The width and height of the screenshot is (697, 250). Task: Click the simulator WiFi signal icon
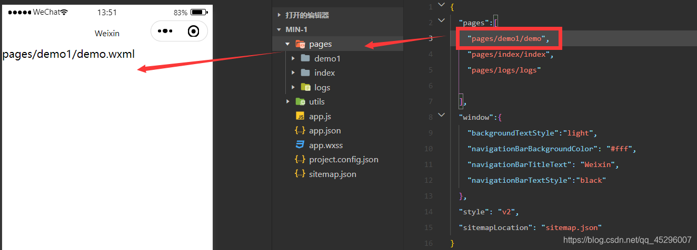[64, 12]
